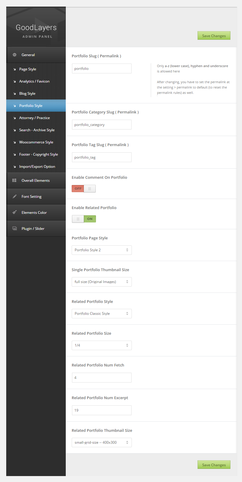Focus the Portfolio Slug text field
Screen dimensions: 242x482
click(102, 69)
